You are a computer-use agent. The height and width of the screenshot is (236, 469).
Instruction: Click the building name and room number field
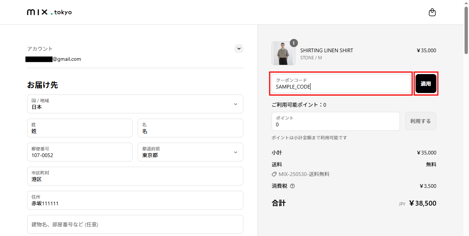pyautogui.click(x=135, y=225)
